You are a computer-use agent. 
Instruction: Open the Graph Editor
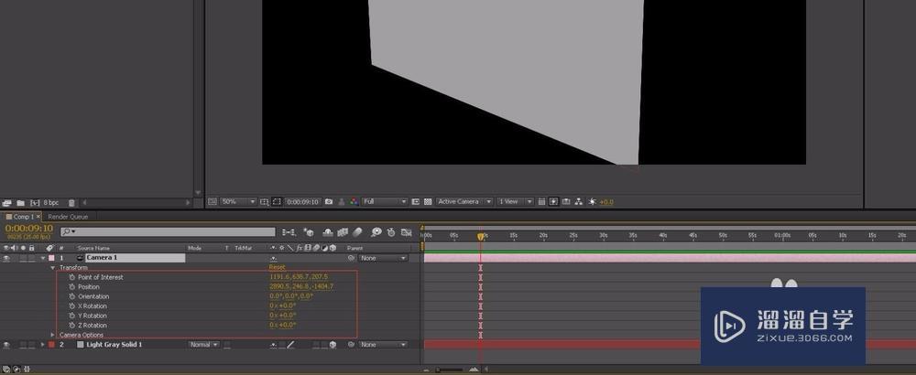pyautogui.click(x=406, y=232)
